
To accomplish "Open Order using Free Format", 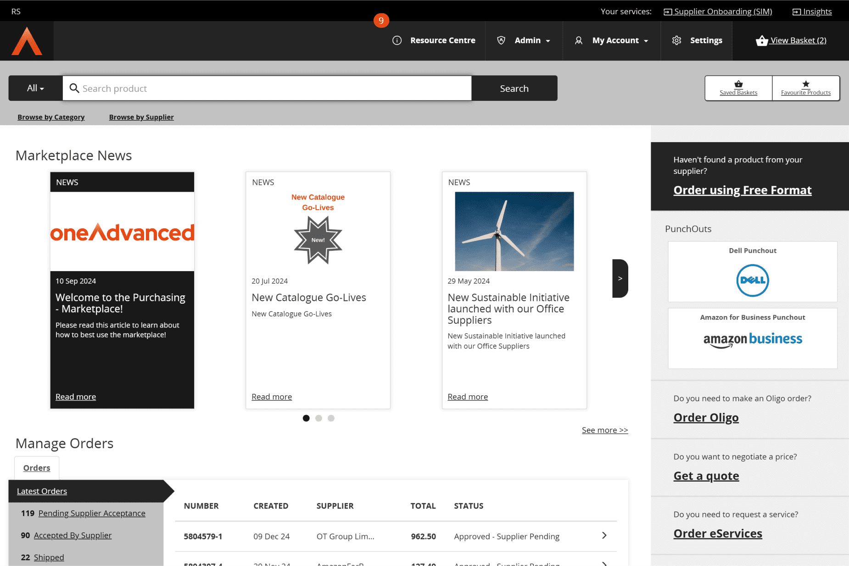I will click(x=742, y=190).
